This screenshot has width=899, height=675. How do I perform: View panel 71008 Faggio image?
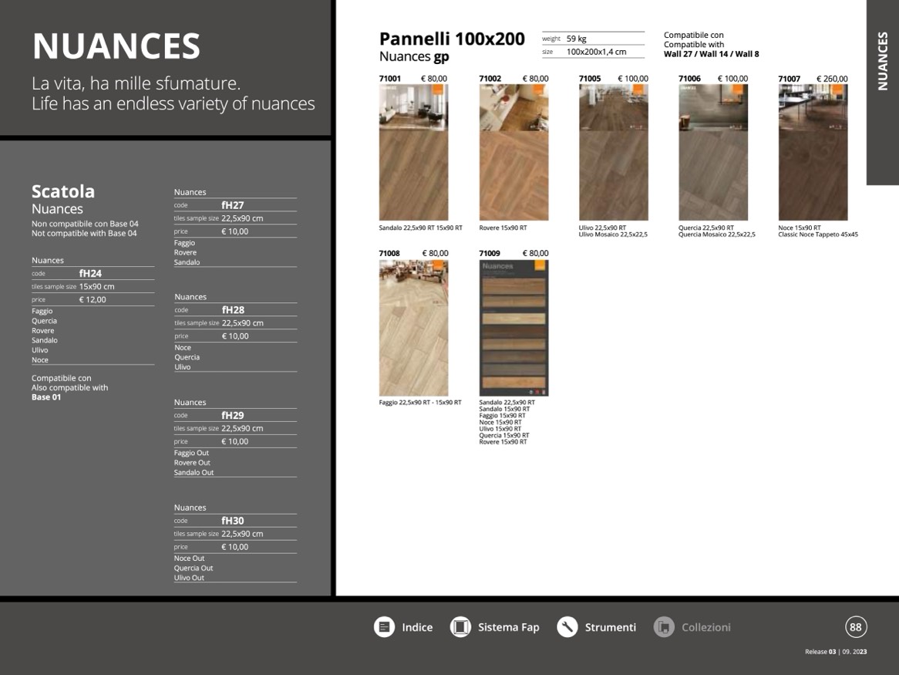click(x=413, y=328)
